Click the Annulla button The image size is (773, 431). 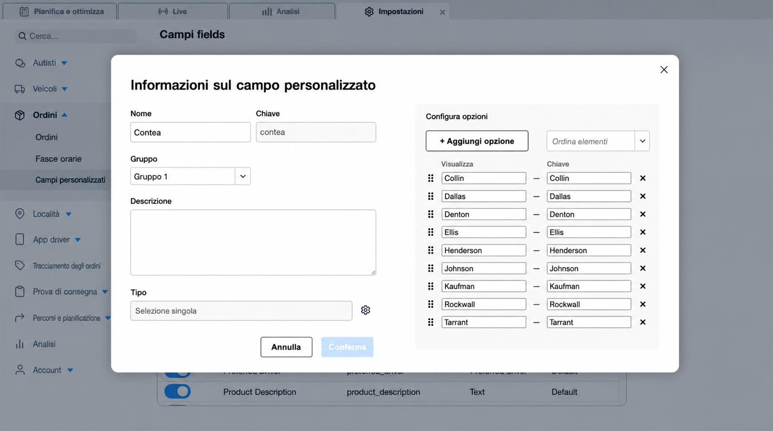286,347
